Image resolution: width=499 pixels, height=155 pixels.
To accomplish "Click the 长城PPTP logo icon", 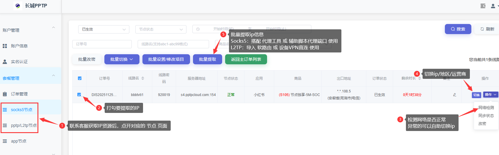I will [18, 6].
